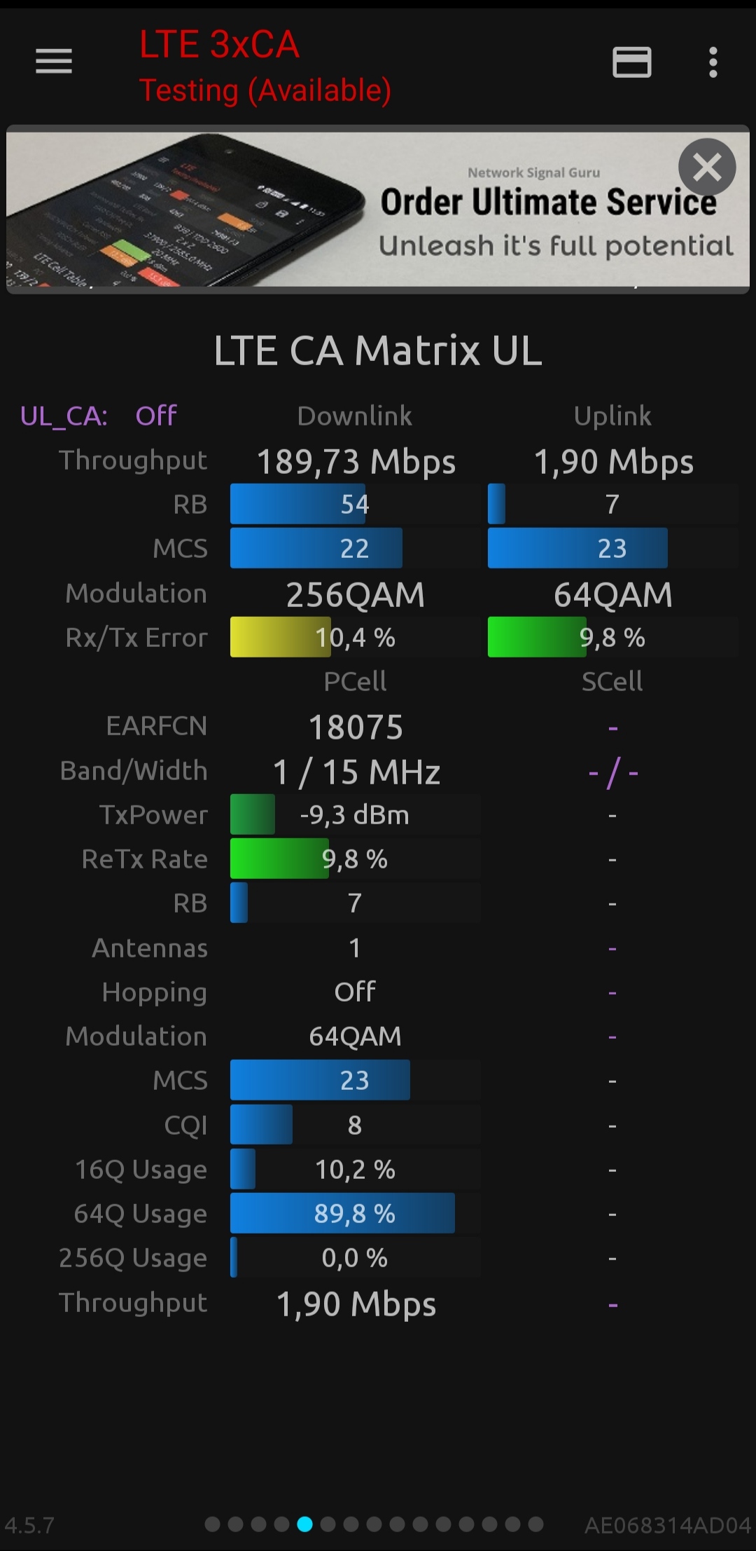Tap the Testing (Available) status text
Image resolution: width=756 pixels, height=1551 pixels.
[x=265, y=90]
